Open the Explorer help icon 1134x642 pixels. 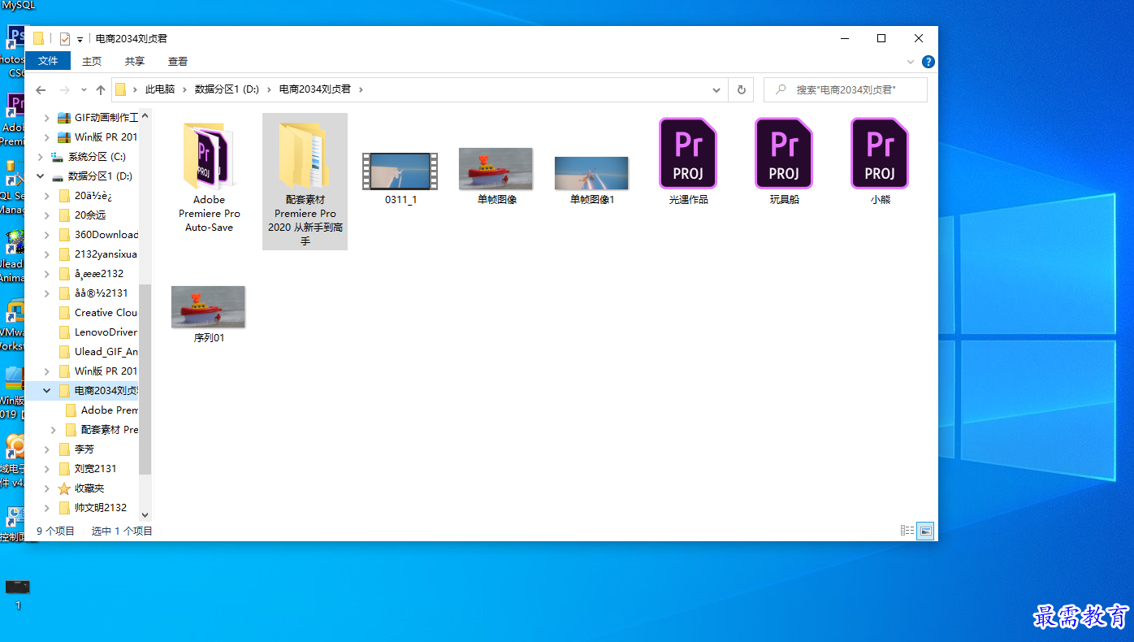pos(928,62)
